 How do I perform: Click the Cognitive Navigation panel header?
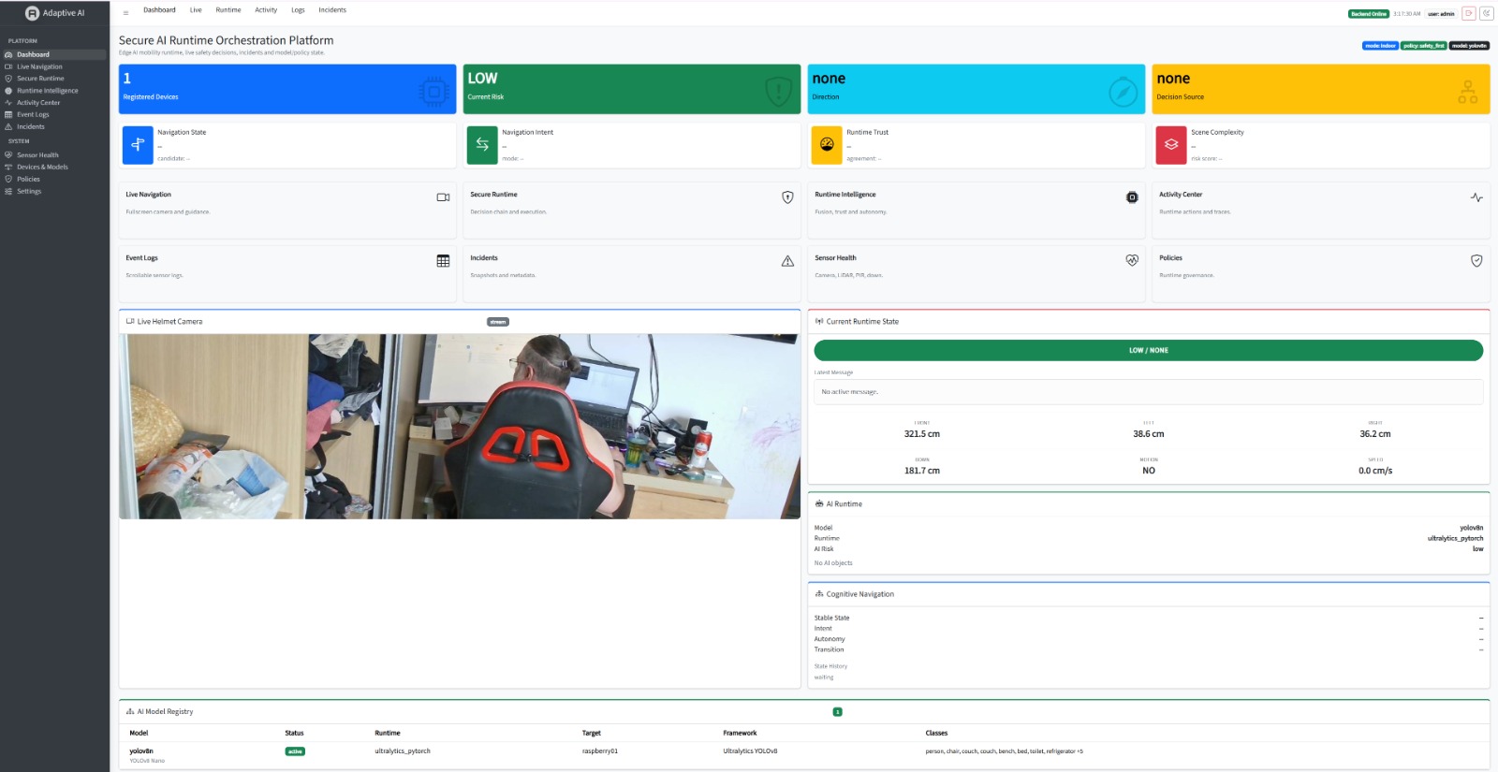pyautogui.click(x=1148, y=594)
